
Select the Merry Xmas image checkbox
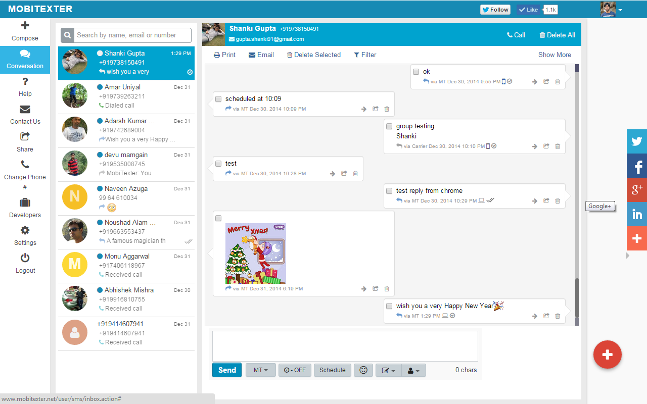point(218,218)
